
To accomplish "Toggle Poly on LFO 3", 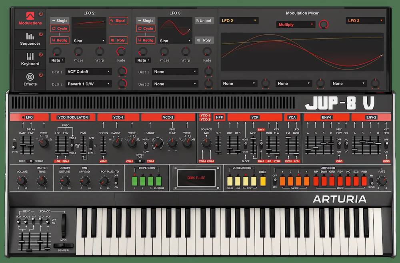I will (x=204, y=40).
